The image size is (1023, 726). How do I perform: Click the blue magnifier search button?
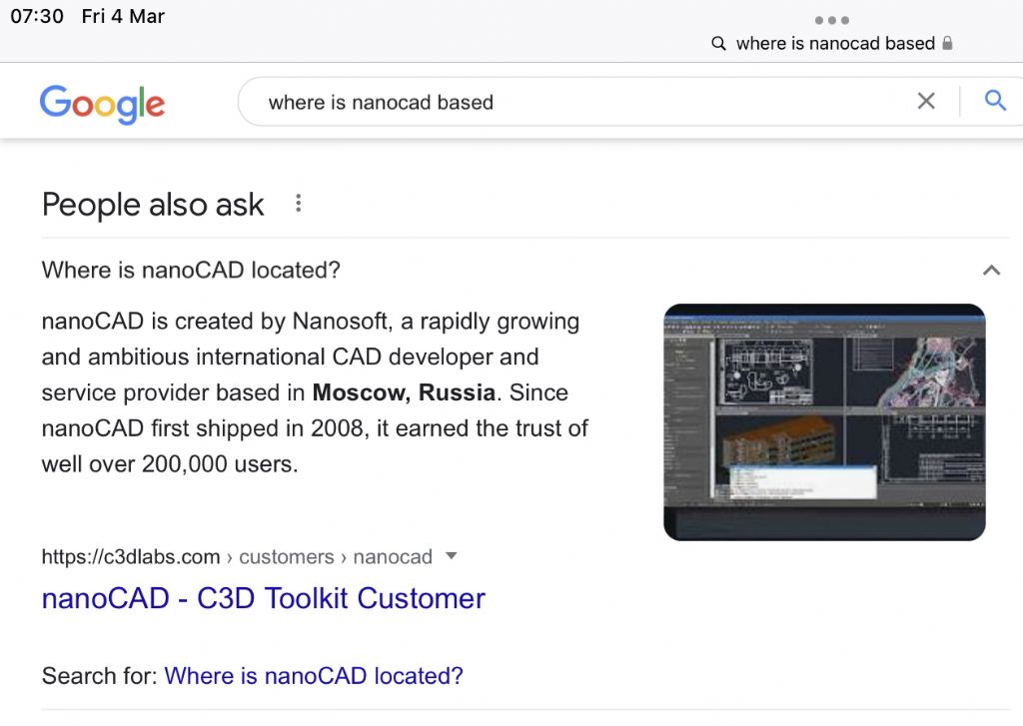point(995,101)
